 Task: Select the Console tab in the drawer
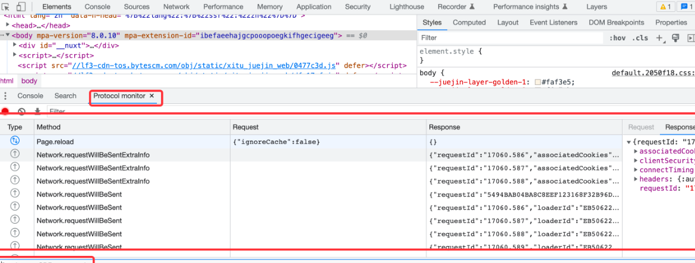click(x=30, y=96)
